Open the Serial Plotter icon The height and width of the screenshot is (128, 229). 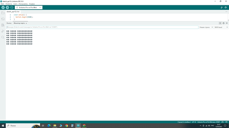point(222,8)
